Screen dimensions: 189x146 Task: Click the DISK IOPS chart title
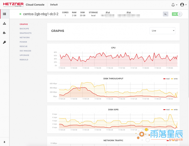tap(113, 110)
